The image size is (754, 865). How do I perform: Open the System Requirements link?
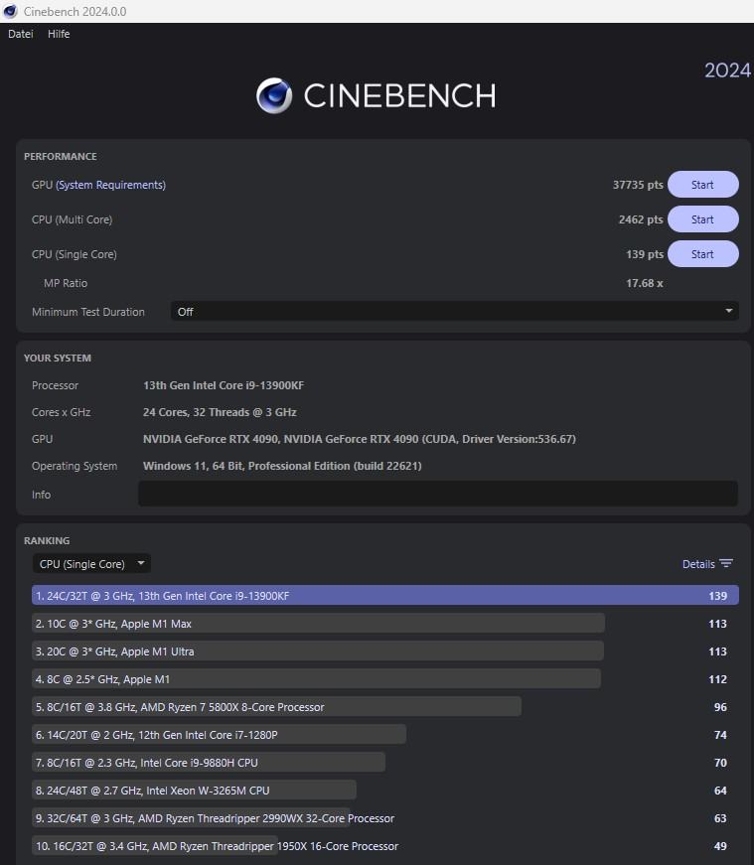(110, 185)
